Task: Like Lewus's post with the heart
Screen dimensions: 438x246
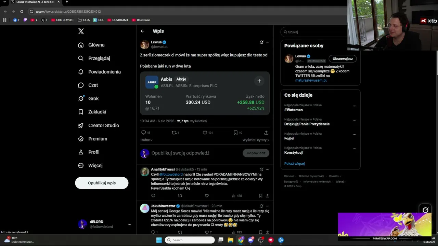Action: coord(205,133)
